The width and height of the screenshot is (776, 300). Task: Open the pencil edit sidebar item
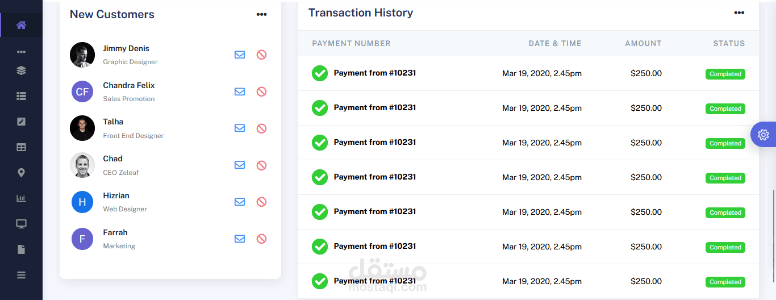click(21, 122)
